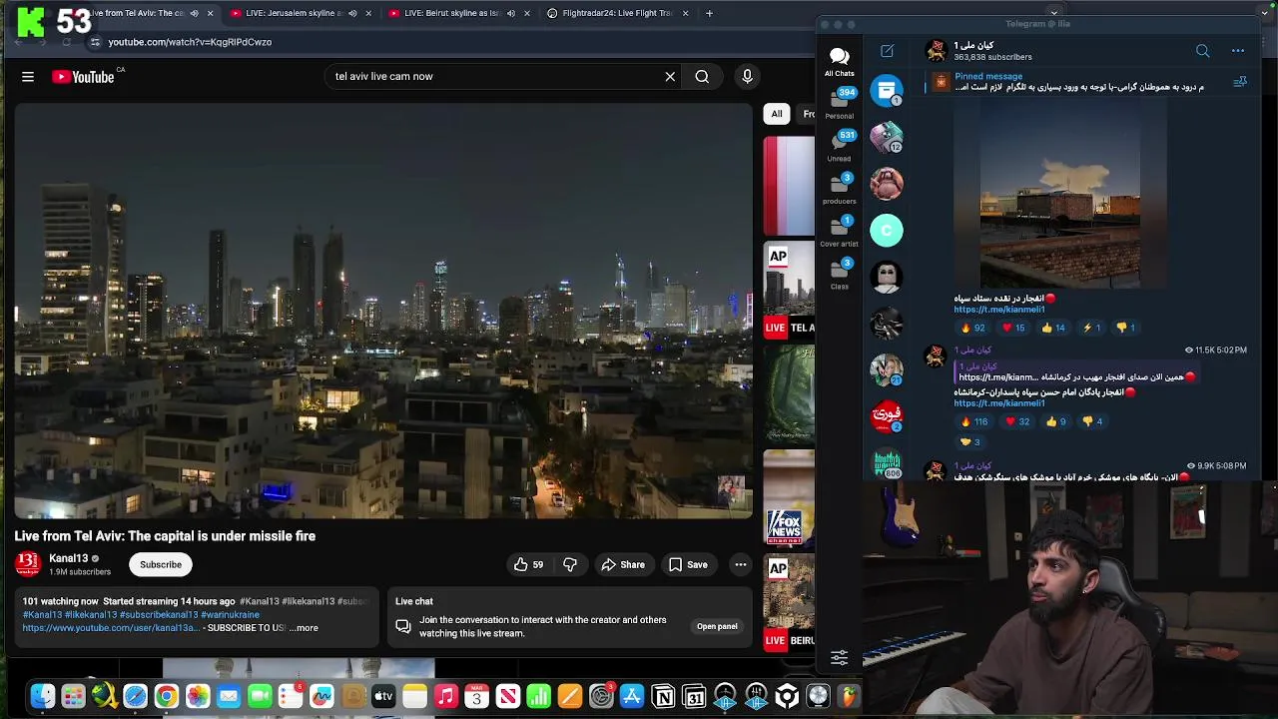This screenshot has height=719, width=1278.
Task: Select the Cover artist Telegram folder
Action: tap(839, 232)
